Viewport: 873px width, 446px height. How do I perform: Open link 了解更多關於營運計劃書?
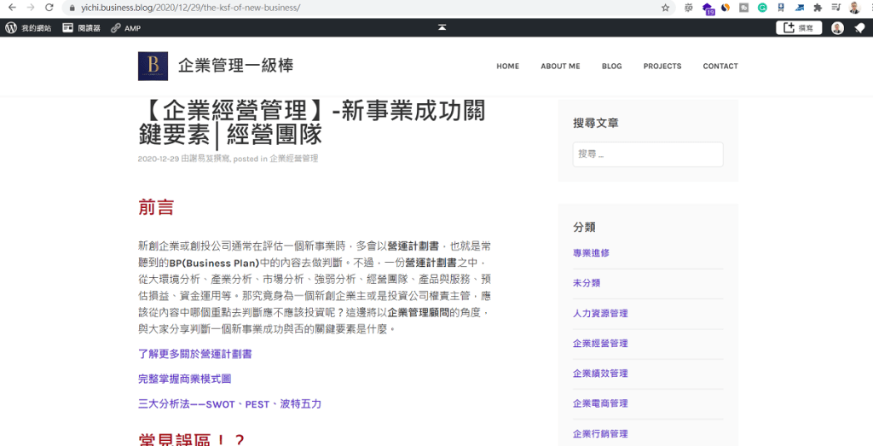pyautogui.click(x=195, y=354)
